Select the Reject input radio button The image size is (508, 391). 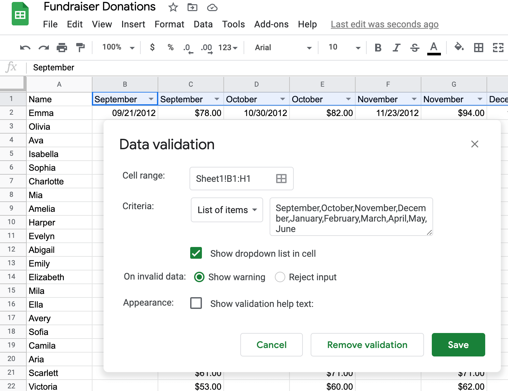pos(280,277)
